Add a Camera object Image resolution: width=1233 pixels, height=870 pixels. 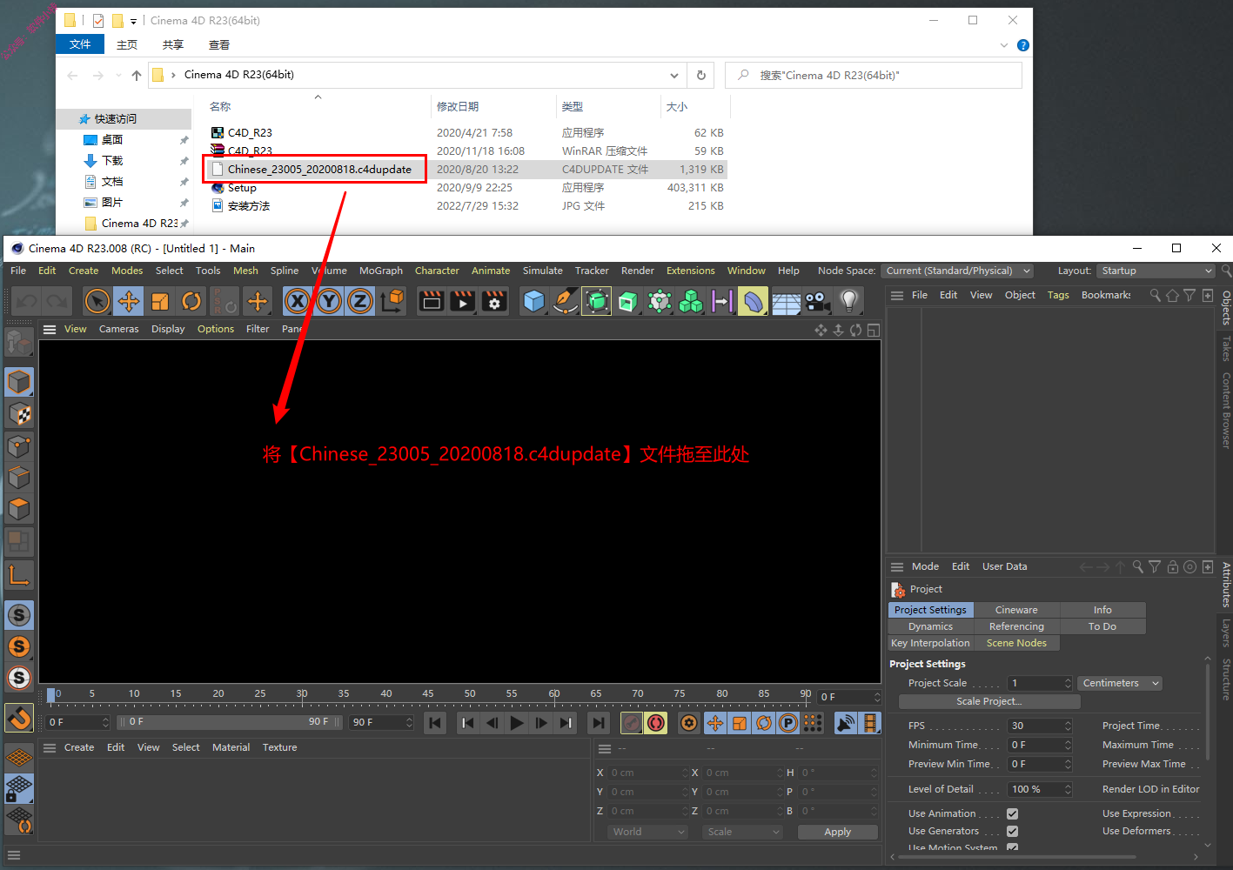(817, 302)
